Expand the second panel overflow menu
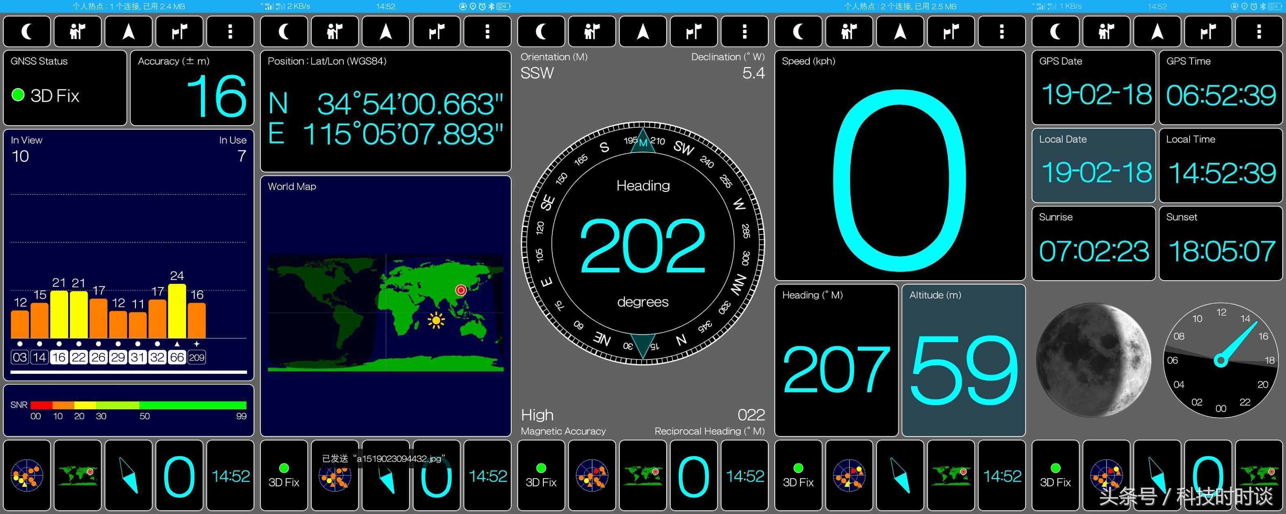This screenshot has width=1286, height=514. (489, 33)
